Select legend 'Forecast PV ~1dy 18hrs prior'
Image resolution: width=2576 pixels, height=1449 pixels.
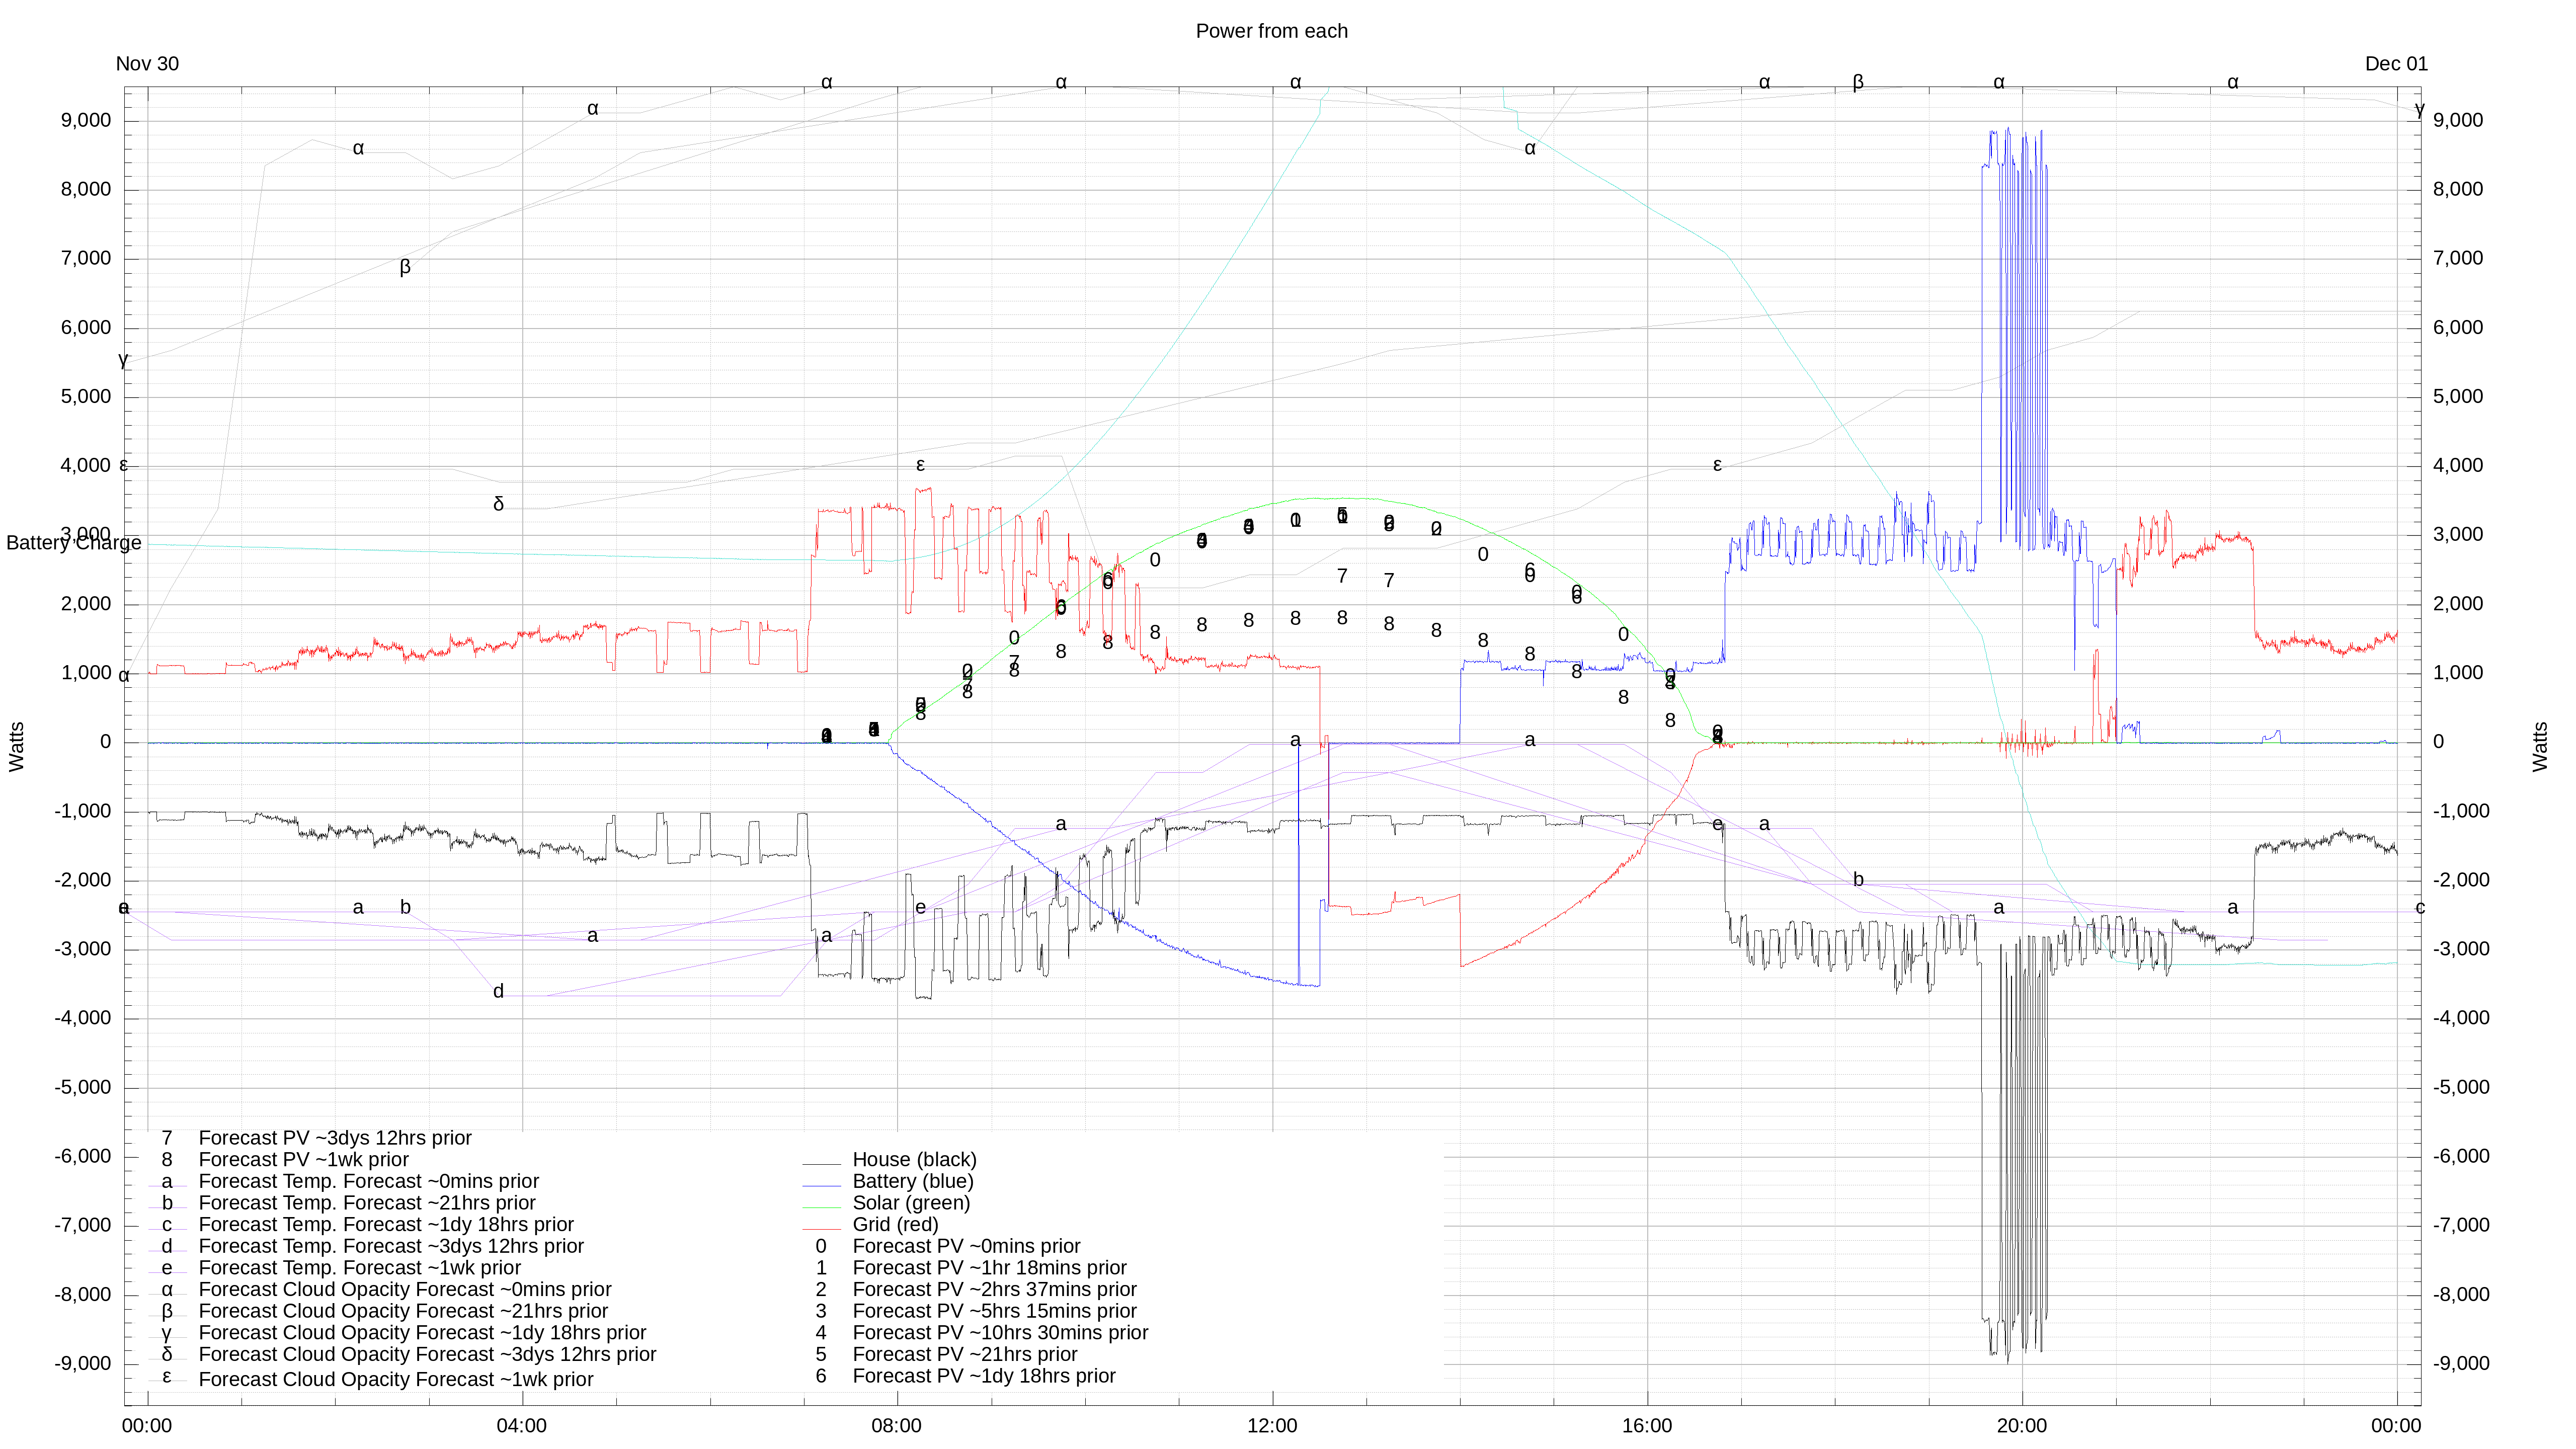coord(984,1376)
